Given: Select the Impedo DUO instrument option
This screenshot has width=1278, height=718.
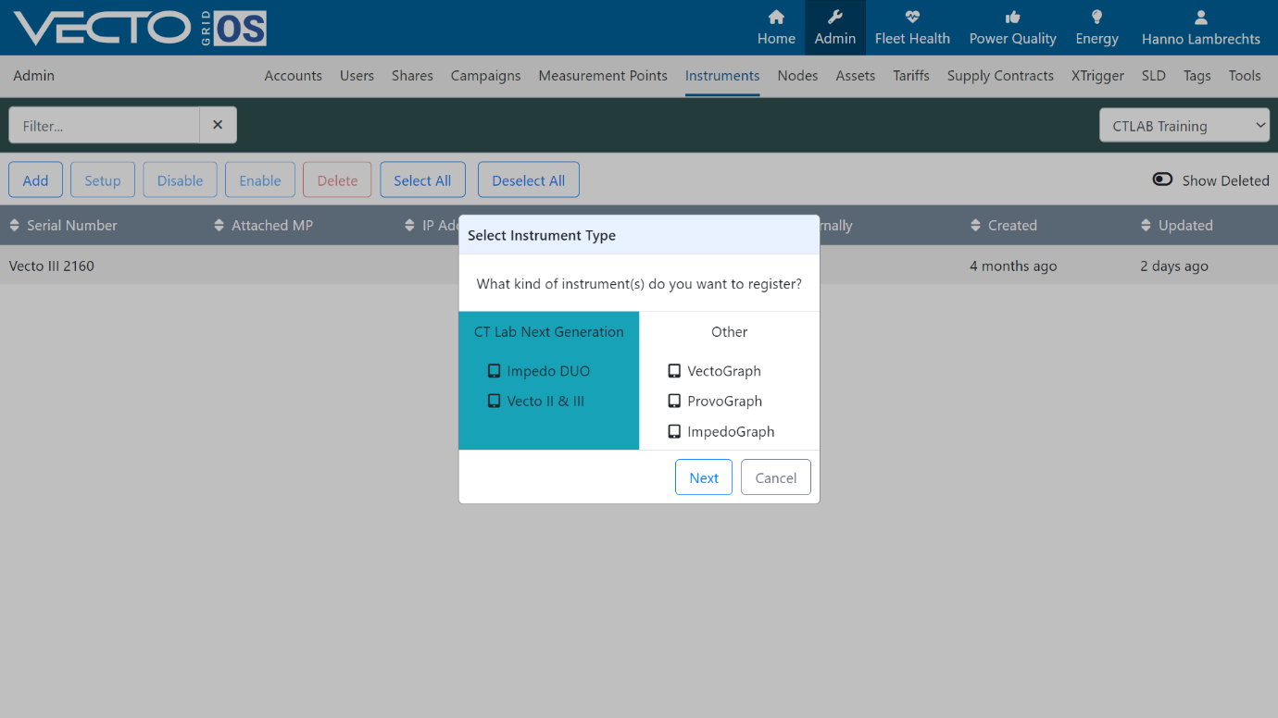Looking at the screenshot, I should coord(539,371).
